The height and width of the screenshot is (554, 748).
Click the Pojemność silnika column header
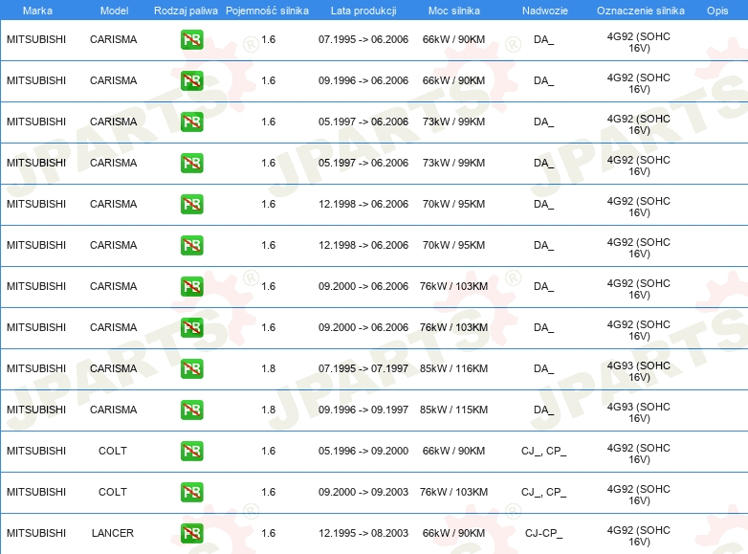point(267,11)
